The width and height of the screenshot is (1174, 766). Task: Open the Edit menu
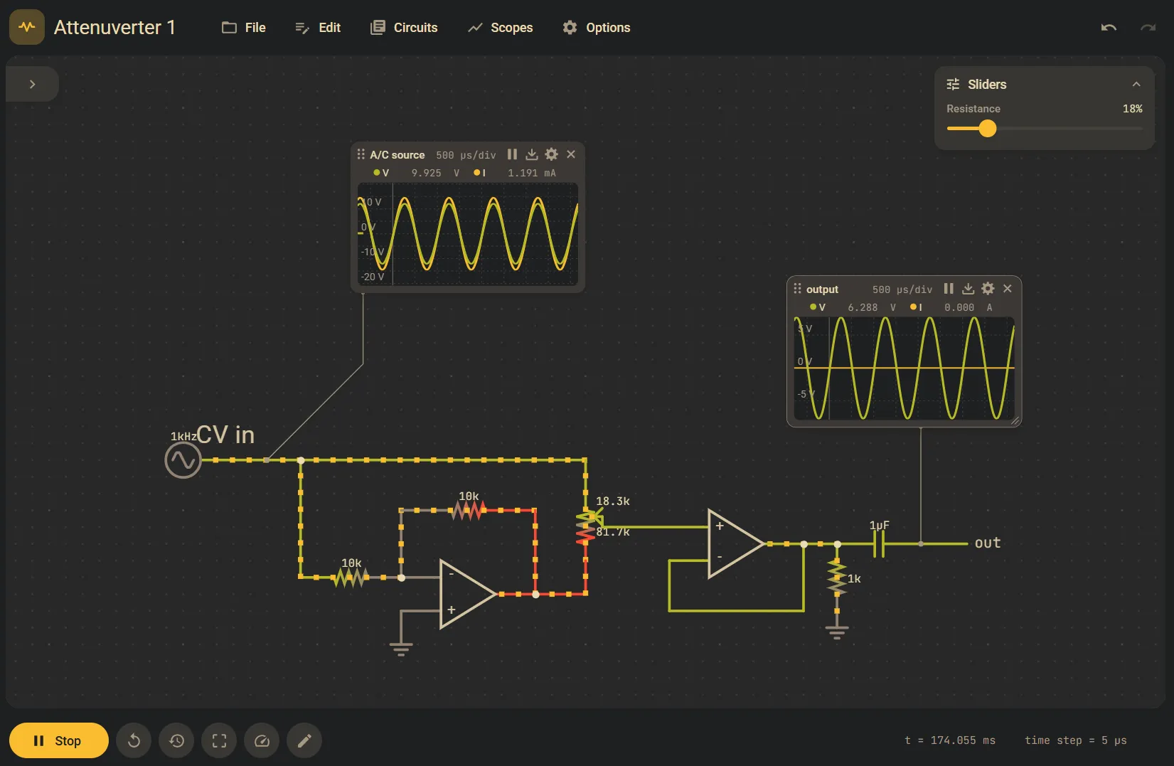pos(318,28)
